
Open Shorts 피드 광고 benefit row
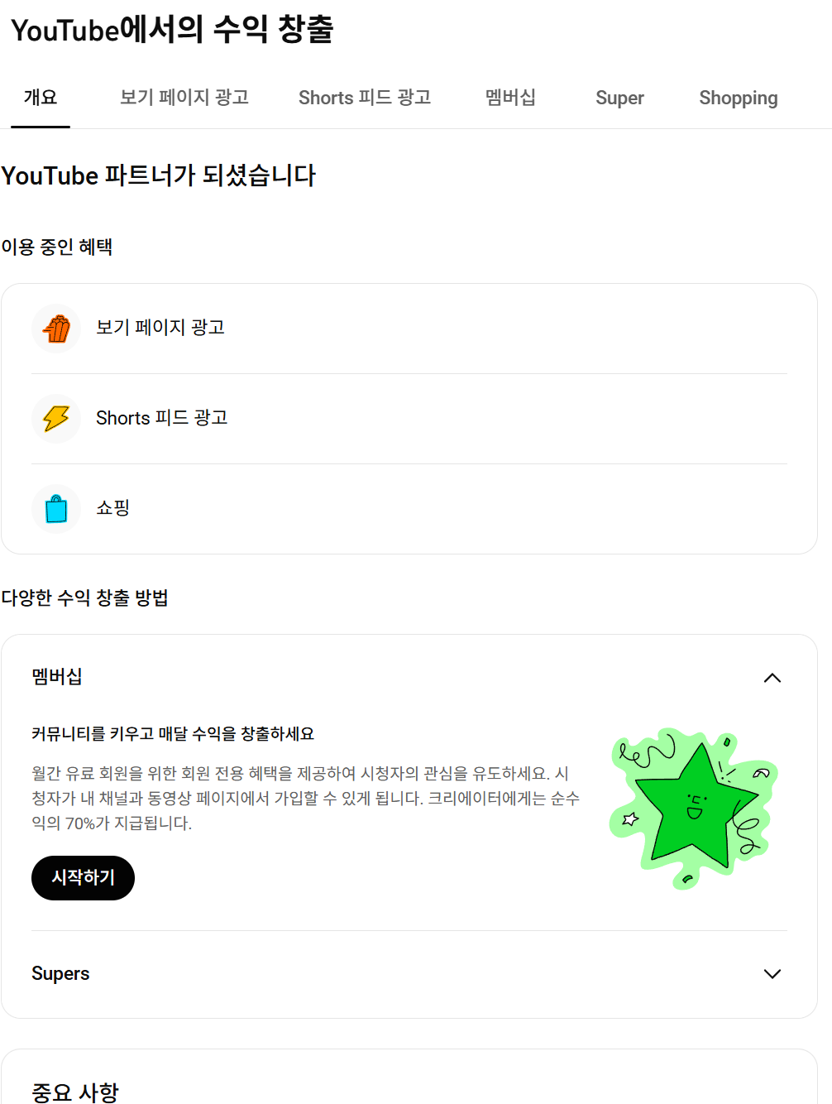(409, 419)
